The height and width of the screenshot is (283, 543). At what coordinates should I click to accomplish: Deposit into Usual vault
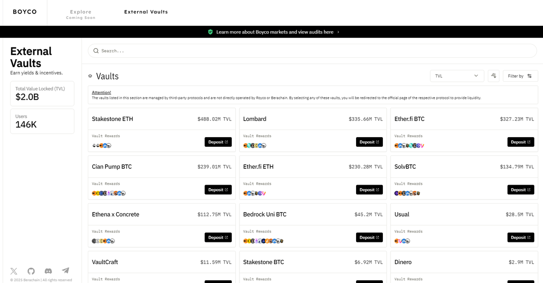(x=521, y=237)
